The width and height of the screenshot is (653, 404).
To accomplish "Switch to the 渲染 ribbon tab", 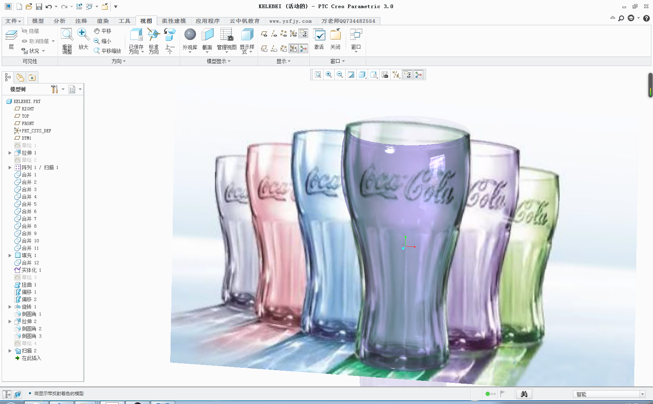I will tap(103, 21).
